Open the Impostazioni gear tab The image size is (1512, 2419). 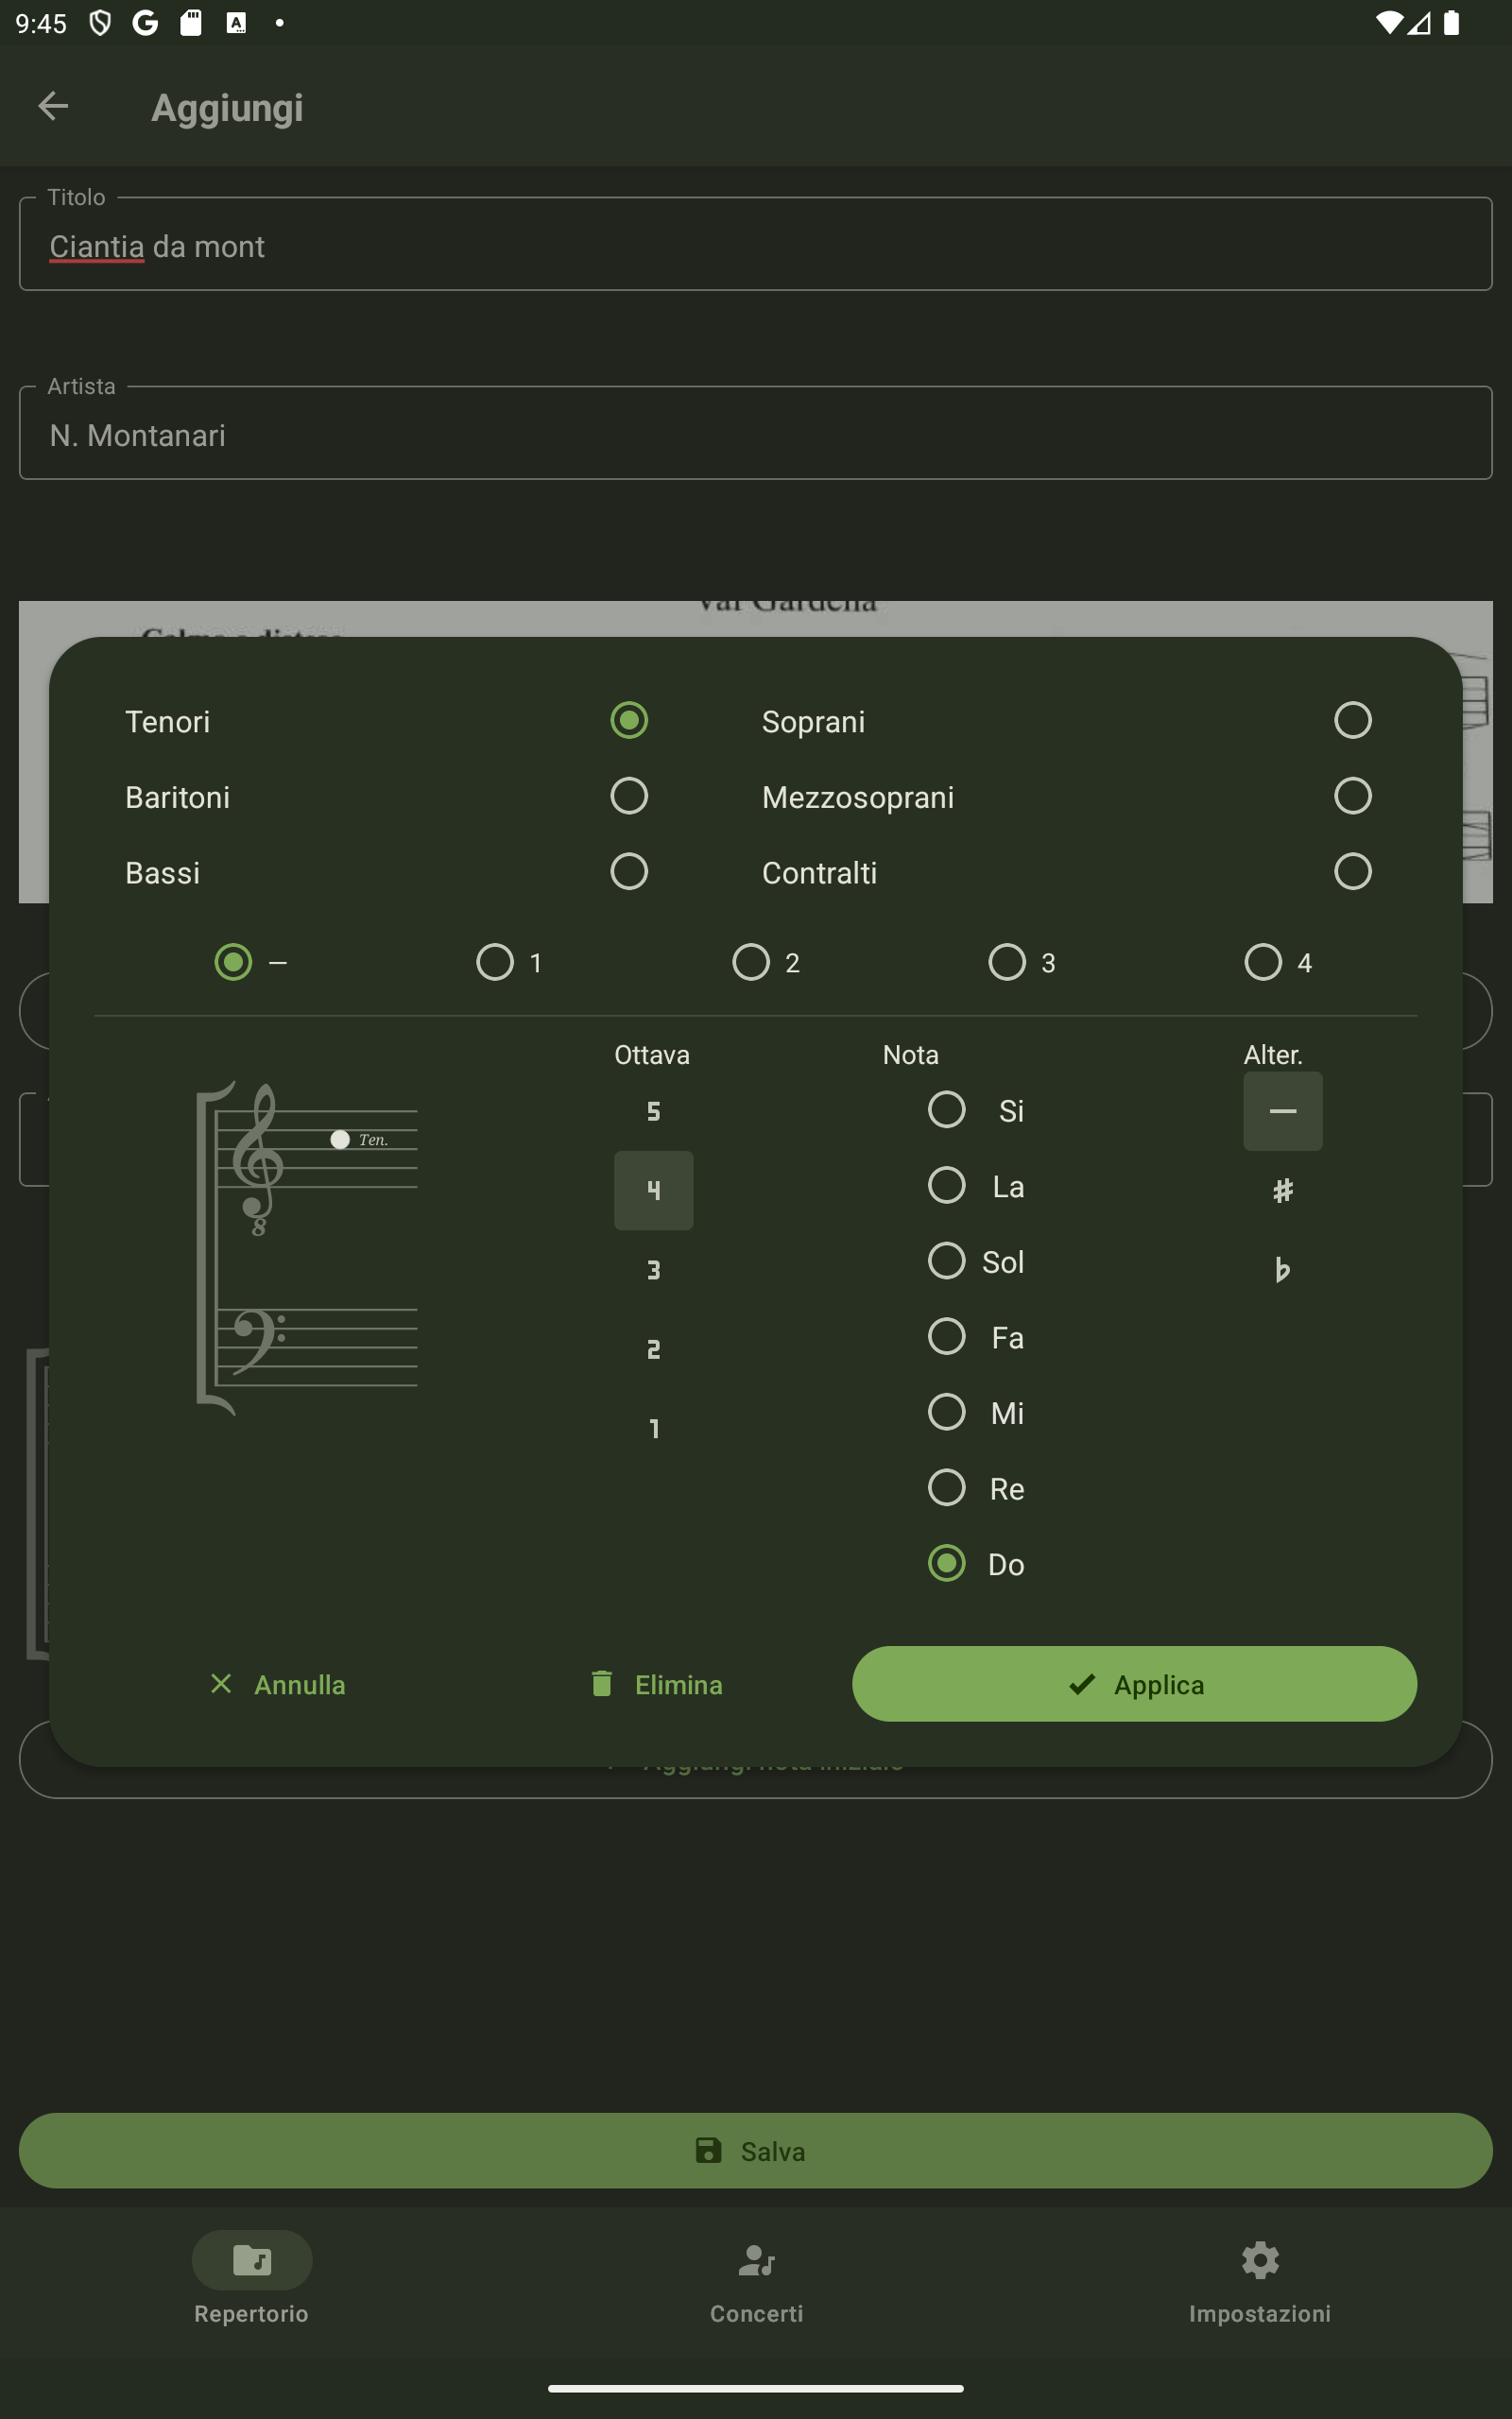point(1259,2279)
